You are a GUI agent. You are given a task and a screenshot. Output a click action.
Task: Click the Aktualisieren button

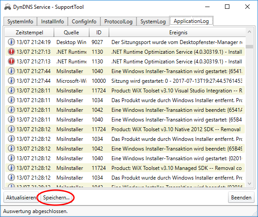[21, 197]
